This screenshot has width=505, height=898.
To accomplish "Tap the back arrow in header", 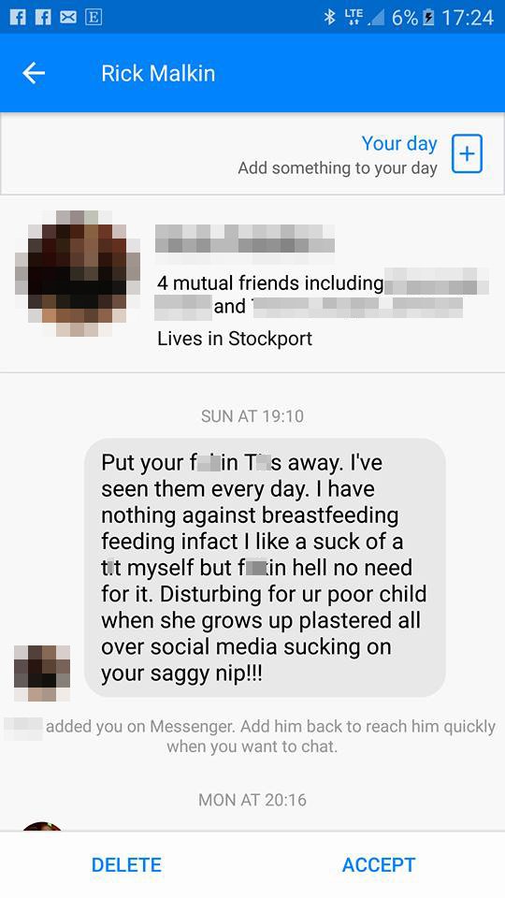I will coord(34,73).
